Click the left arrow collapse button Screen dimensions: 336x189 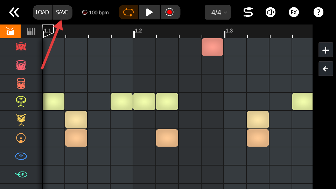pos(325,69)
